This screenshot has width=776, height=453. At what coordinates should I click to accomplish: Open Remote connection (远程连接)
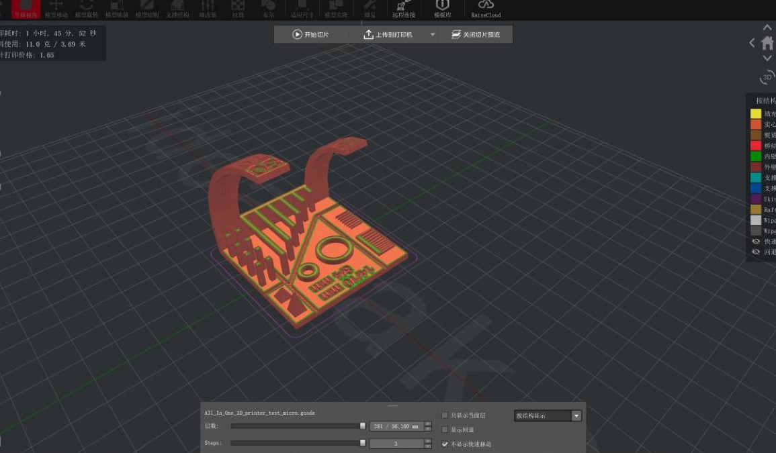pyautogui.click(x=404, y=9)
